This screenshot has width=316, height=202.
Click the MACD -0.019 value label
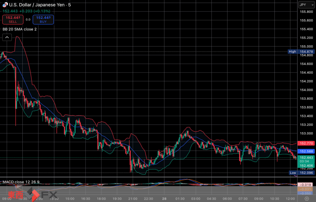point(305,184)
